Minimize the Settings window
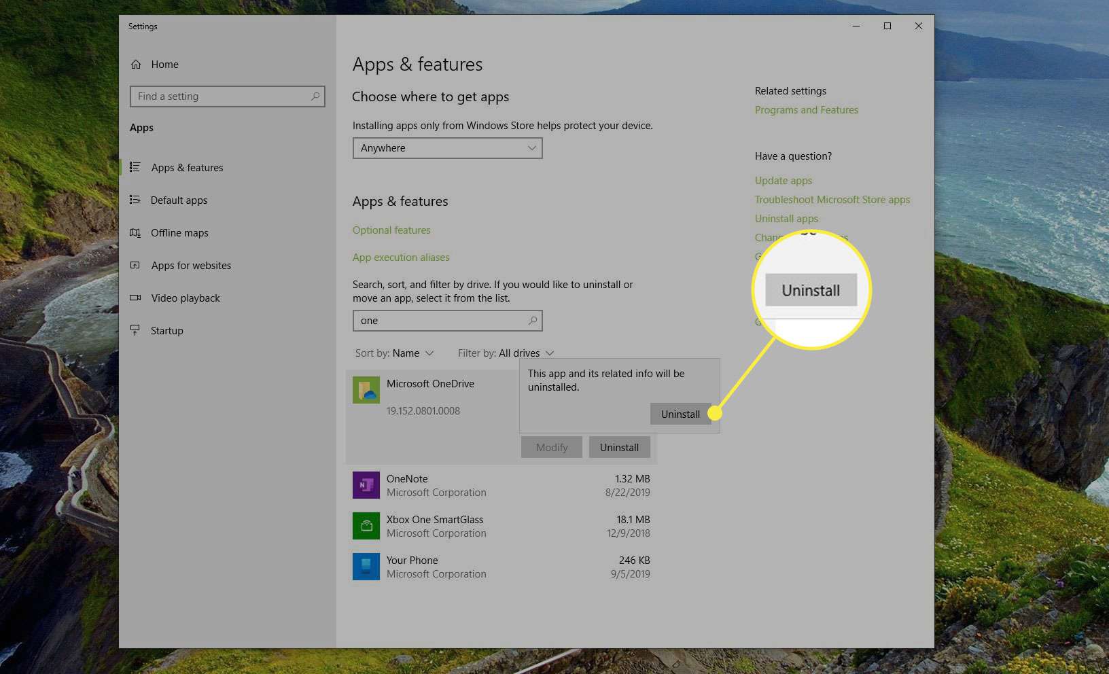1109x674 pixels. pyautogui.click(x=856, y=26)
